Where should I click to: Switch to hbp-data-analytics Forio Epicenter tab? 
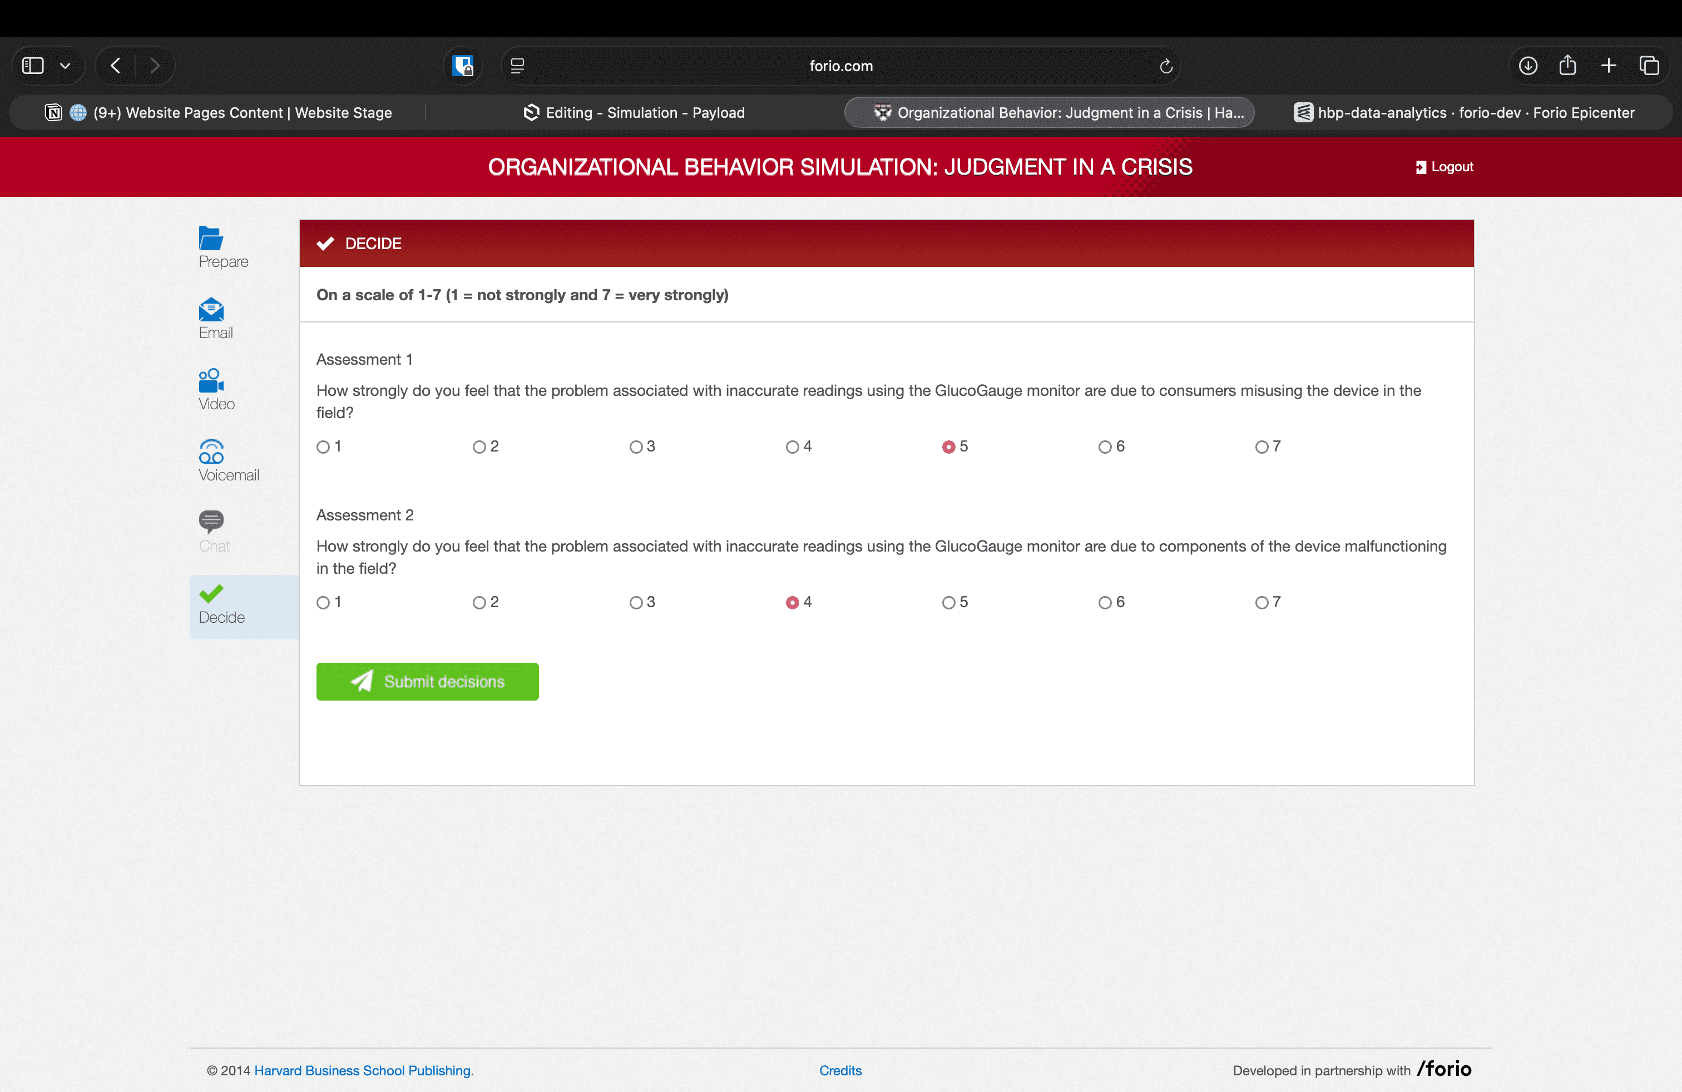(1463, 113)
